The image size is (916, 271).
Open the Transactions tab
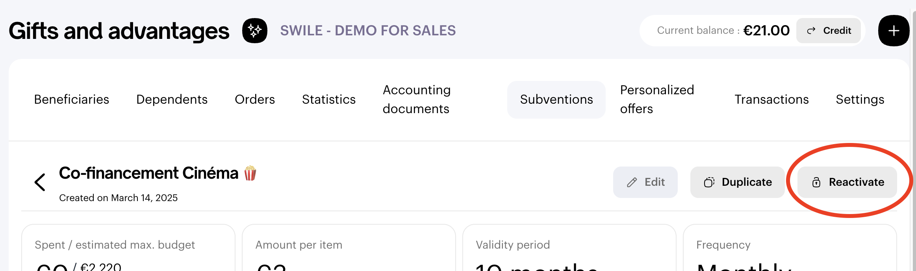(771, 99)
